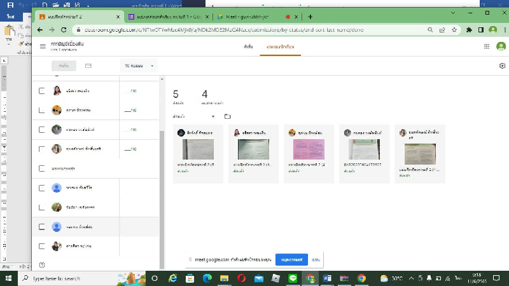Tick the checkbox for the assigned section header
Viewport: 509px width, 286px height.
tap(42, 168)
